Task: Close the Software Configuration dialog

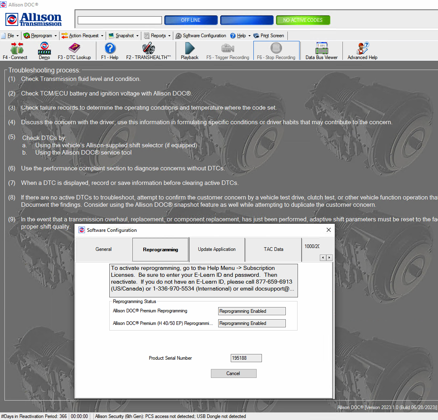Action: click(x=329, y=230)
